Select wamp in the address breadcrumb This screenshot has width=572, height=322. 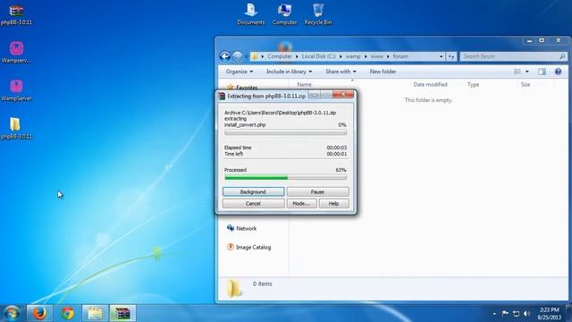click(353, 56)
